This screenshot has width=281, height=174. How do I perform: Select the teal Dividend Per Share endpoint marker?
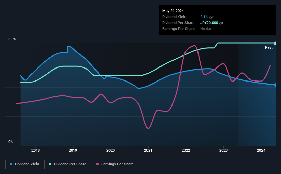[x=275, y=43]
